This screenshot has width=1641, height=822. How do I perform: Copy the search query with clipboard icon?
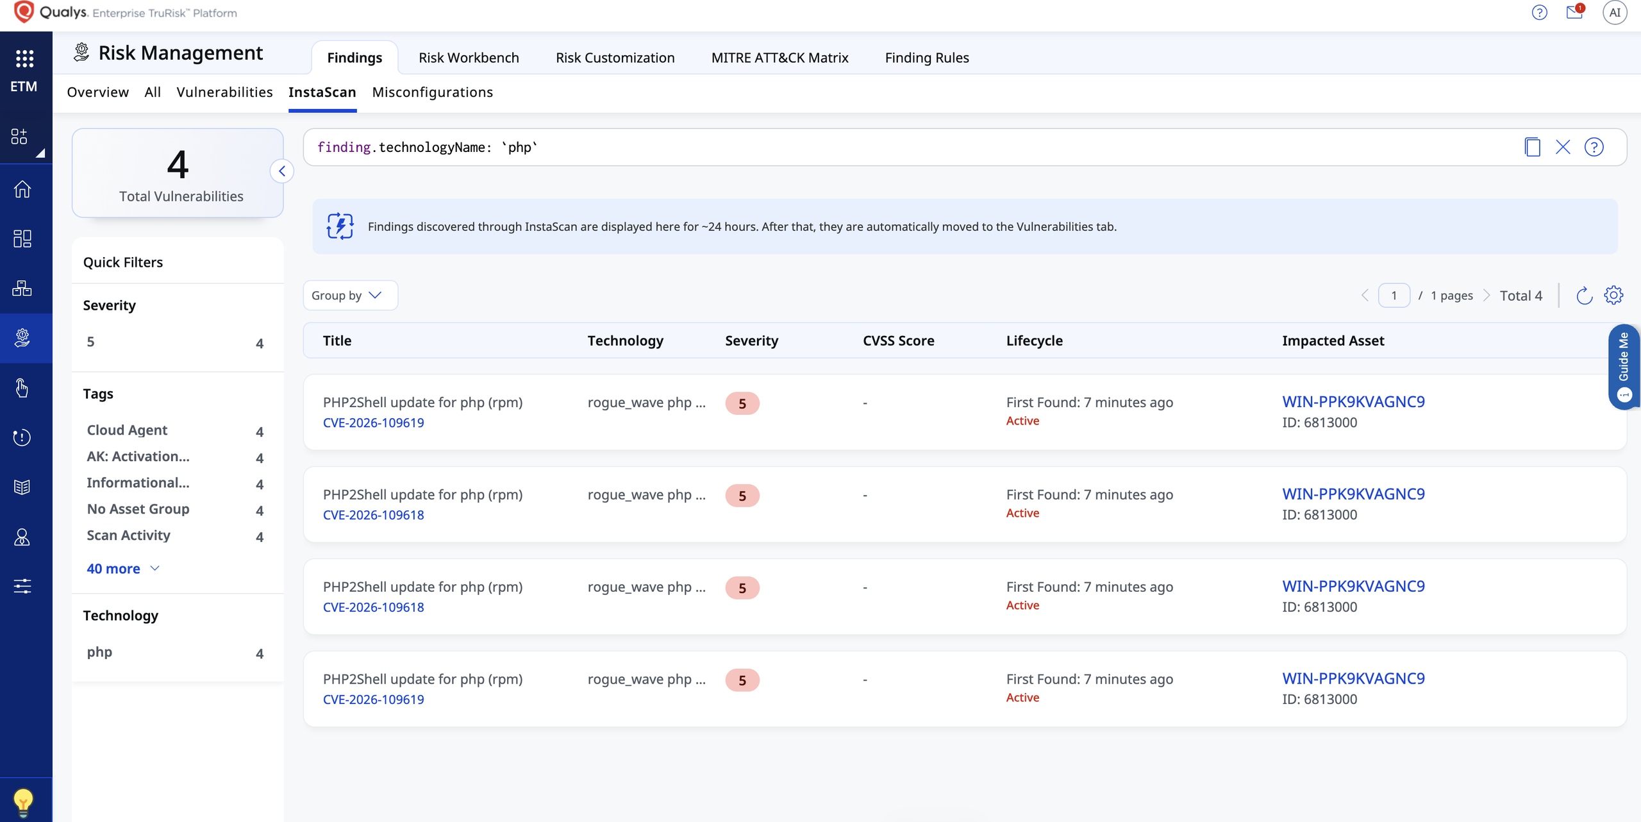pos(1532,147)
